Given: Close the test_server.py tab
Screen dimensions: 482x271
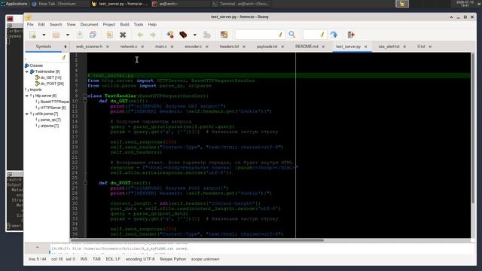Looking at the screenshot, I should point(365,47).
